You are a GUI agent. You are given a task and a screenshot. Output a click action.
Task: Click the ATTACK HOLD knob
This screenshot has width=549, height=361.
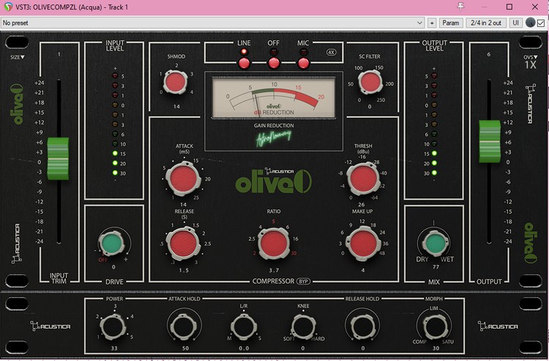[x=184, y=327]
